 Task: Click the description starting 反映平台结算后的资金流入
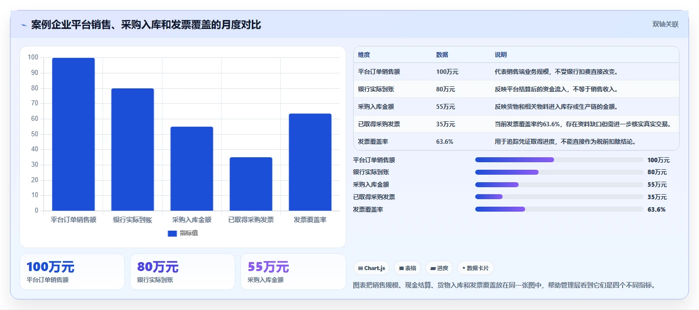coord(557,89)
